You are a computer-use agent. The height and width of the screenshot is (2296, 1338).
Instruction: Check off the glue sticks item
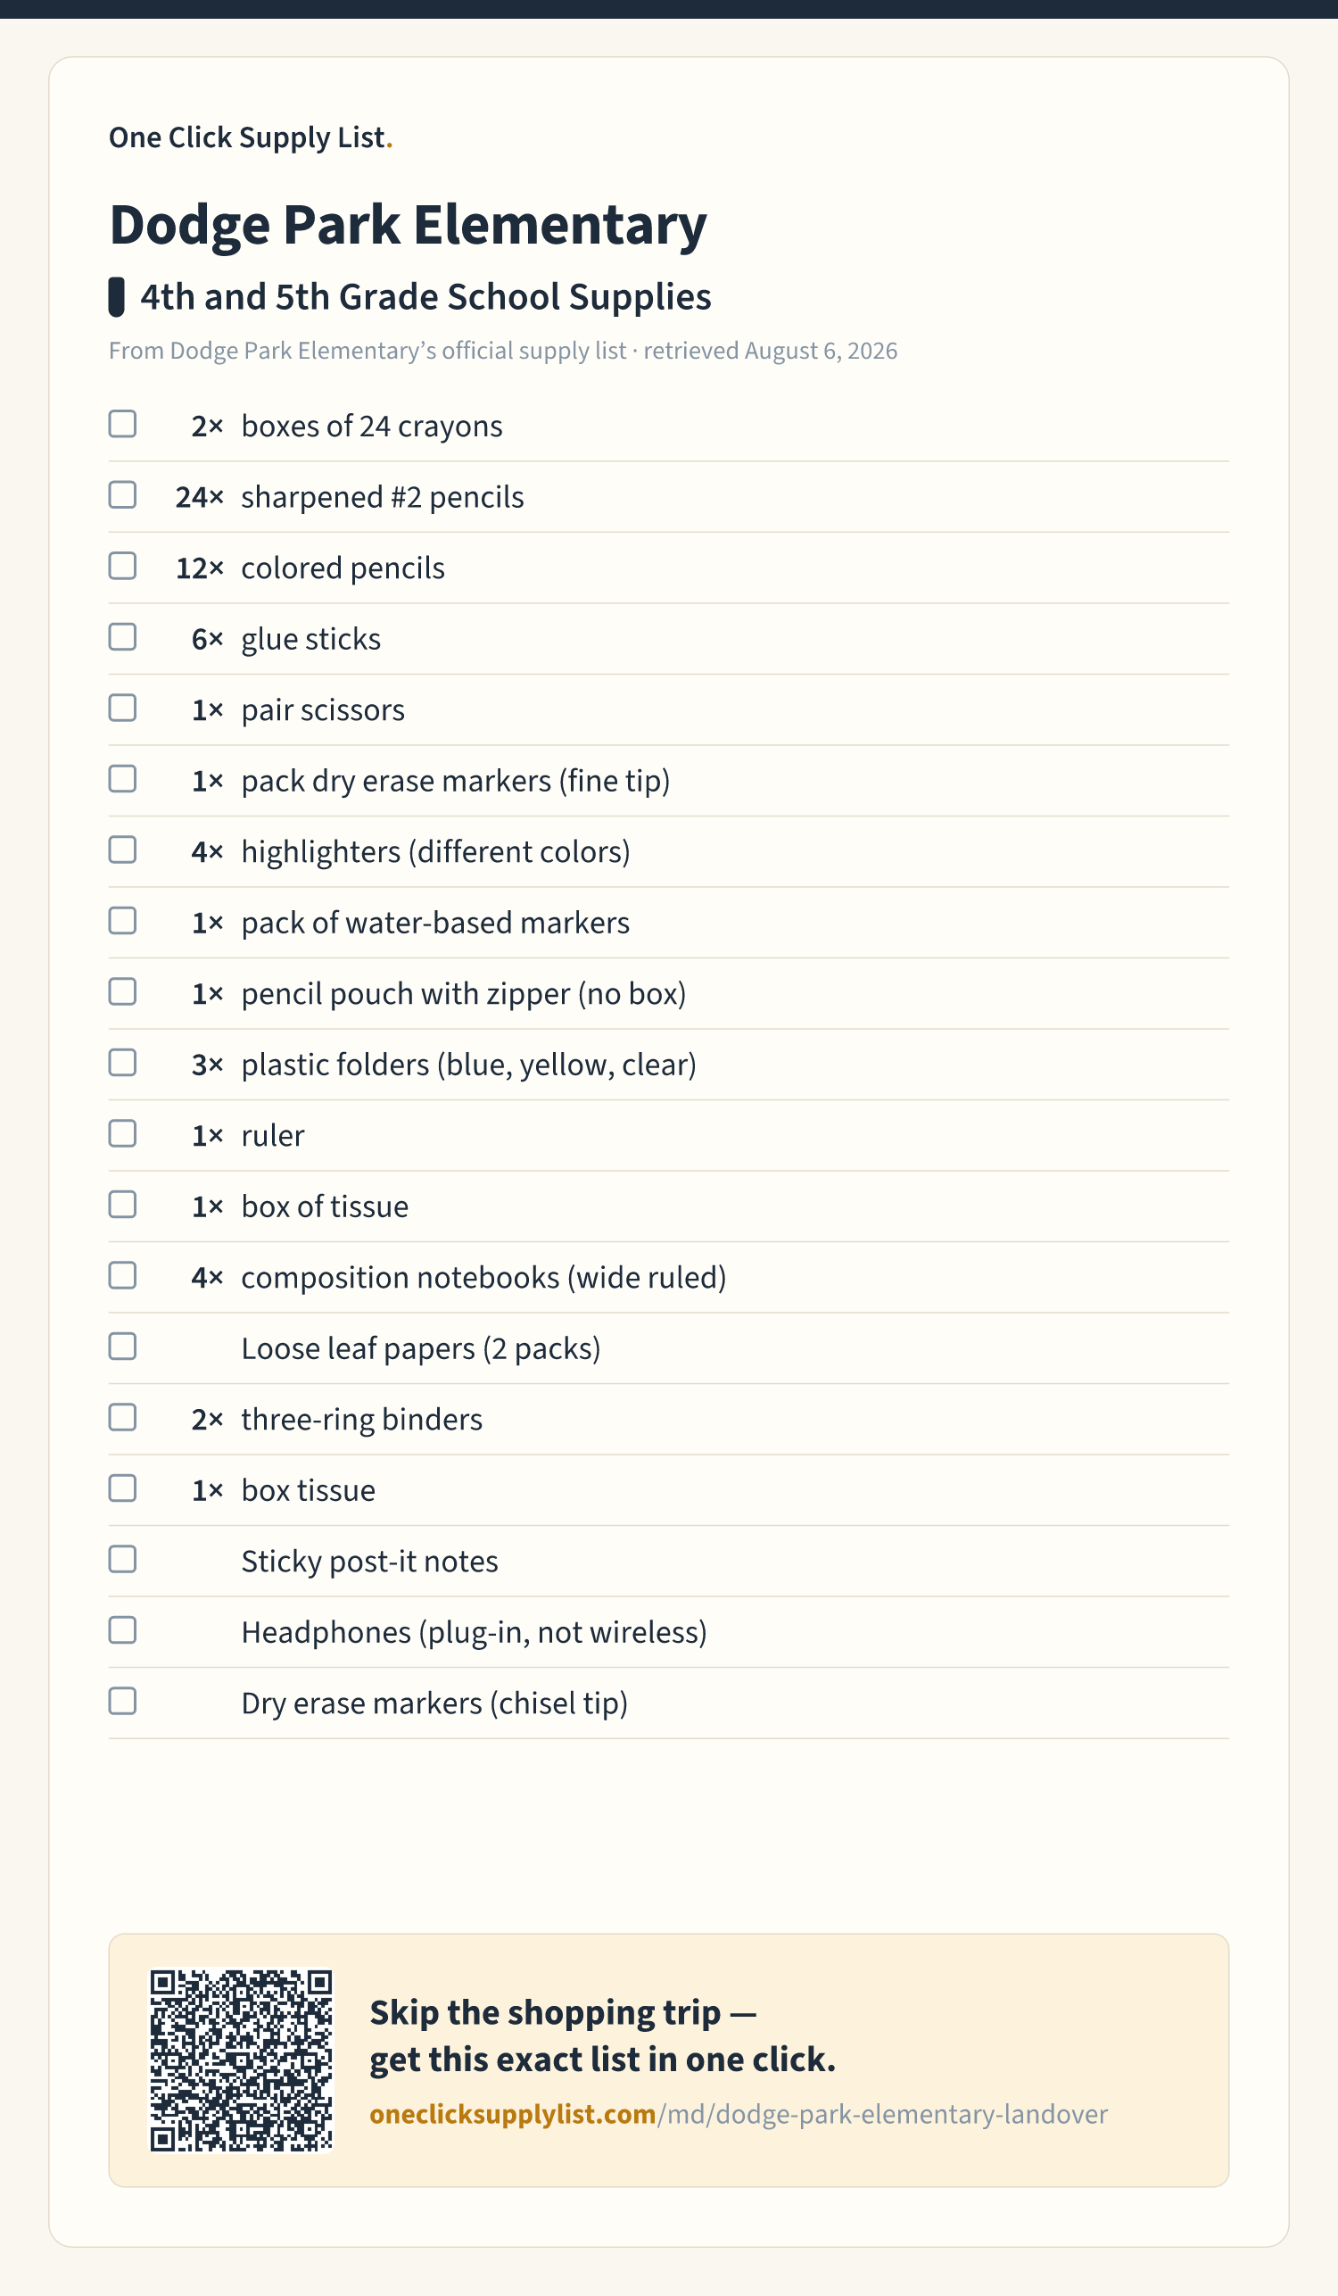(122, 637)
